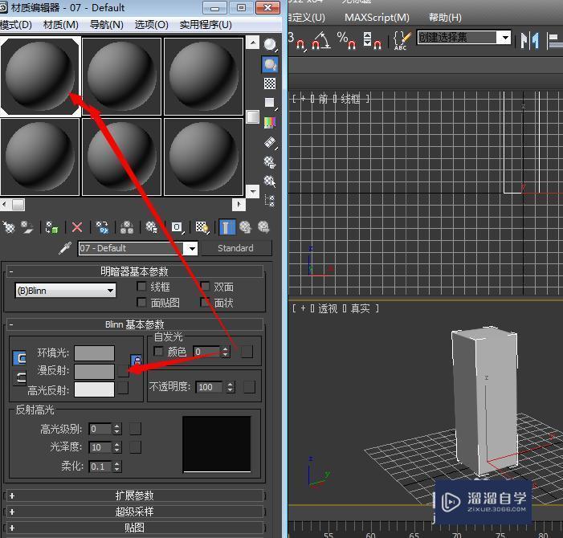Open the 环境光 color swatch
Viewport: 563px width, 538px height.
pos(95,353)
